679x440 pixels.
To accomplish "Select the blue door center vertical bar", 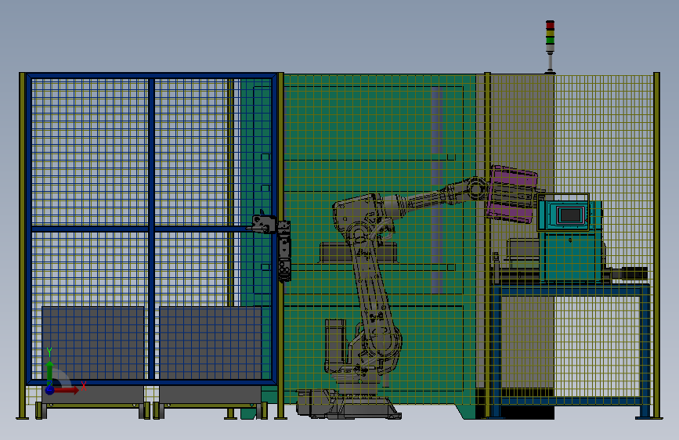I will click(x=151, y=229).
